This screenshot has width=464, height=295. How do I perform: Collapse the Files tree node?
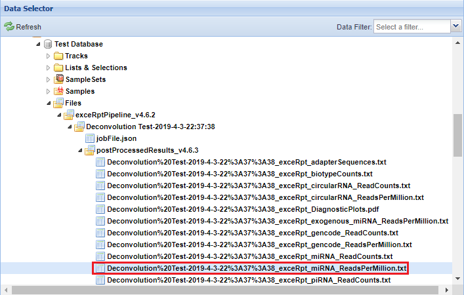coord(48,103)
